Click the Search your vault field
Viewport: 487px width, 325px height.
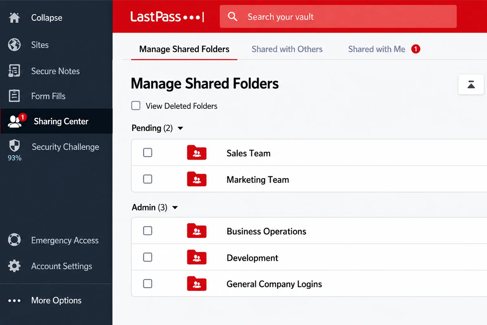point(338,17)
